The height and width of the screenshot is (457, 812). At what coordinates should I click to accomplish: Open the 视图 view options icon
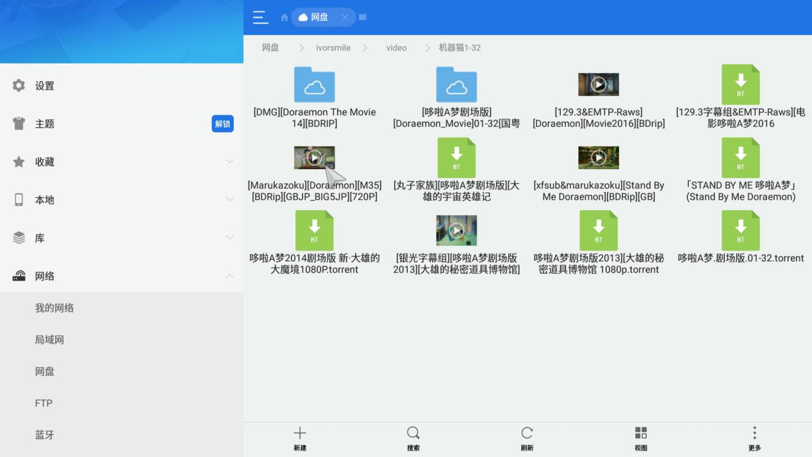pyautogui.click(x=640, y=433)
